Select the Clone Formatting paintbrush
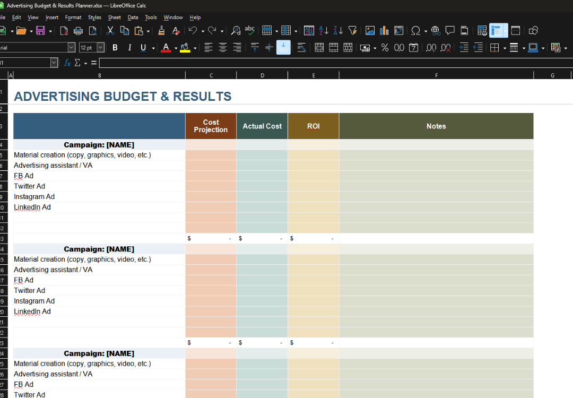 tap(161, 31)
